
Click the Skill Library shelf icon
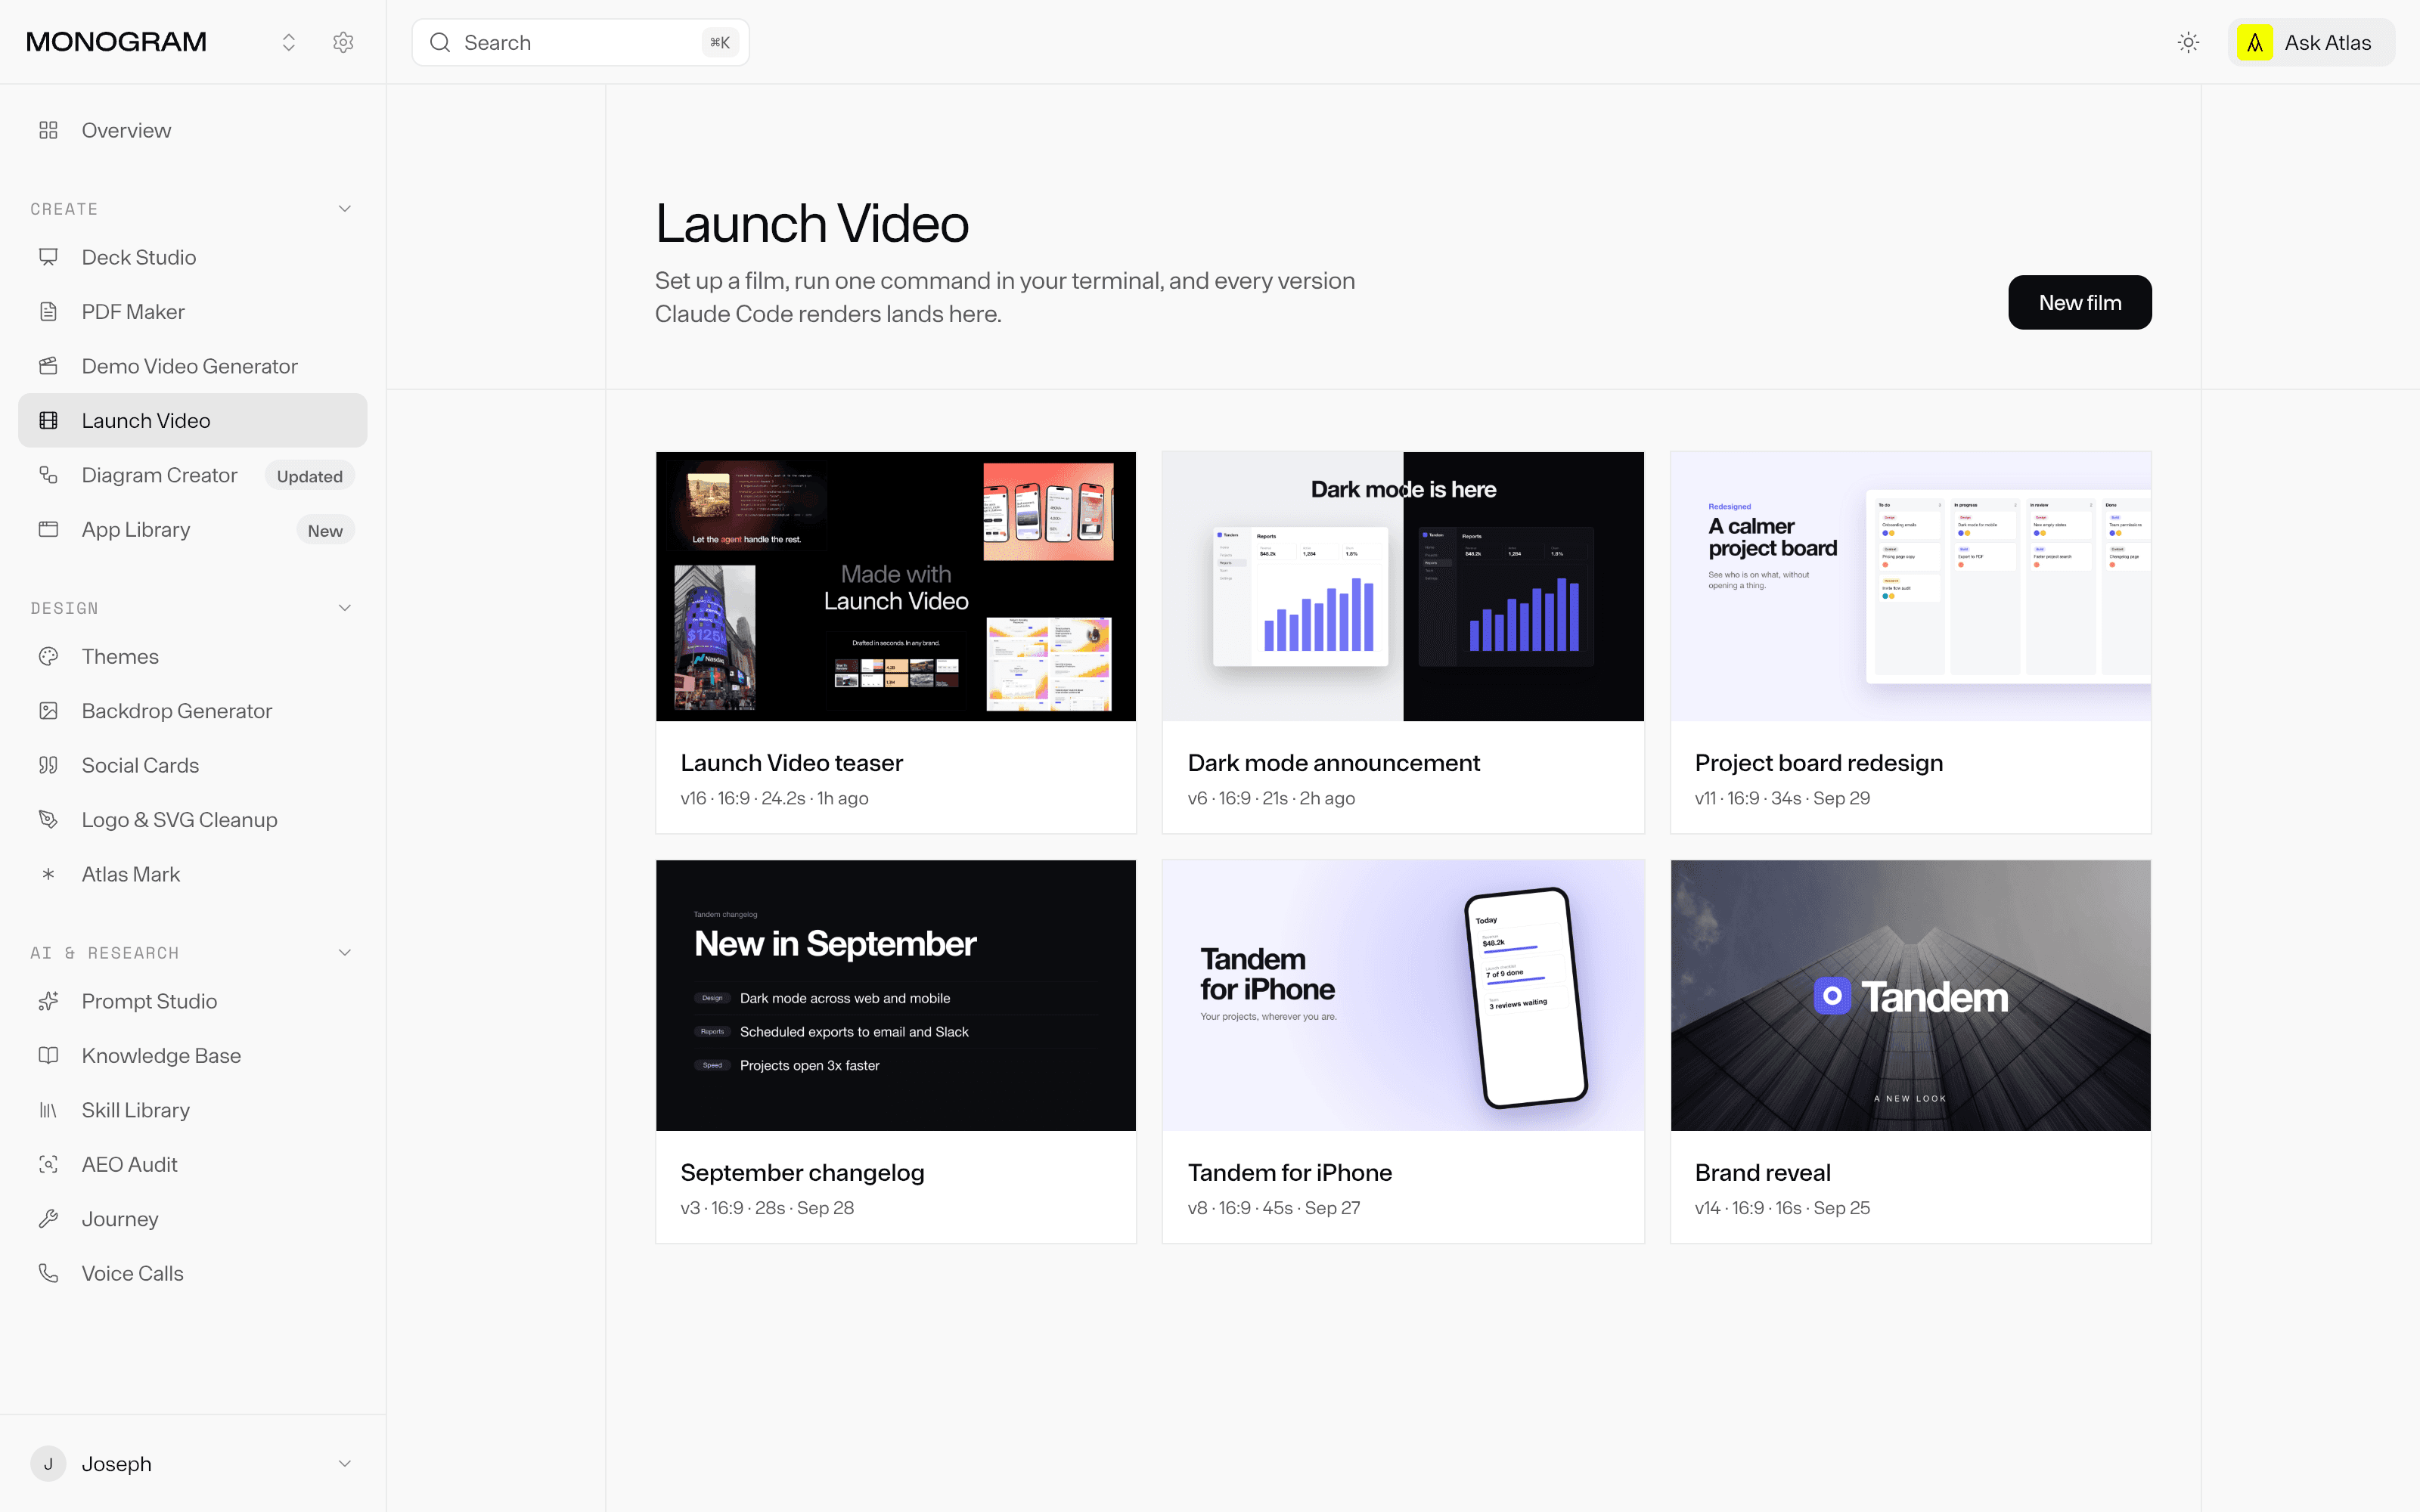click(48, 1110)
